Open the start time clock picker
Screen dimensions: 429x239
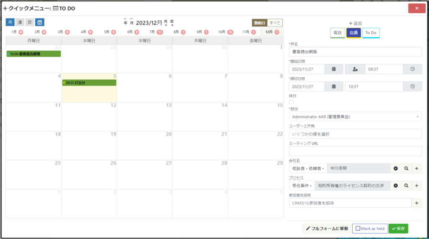tap(412, 69)
